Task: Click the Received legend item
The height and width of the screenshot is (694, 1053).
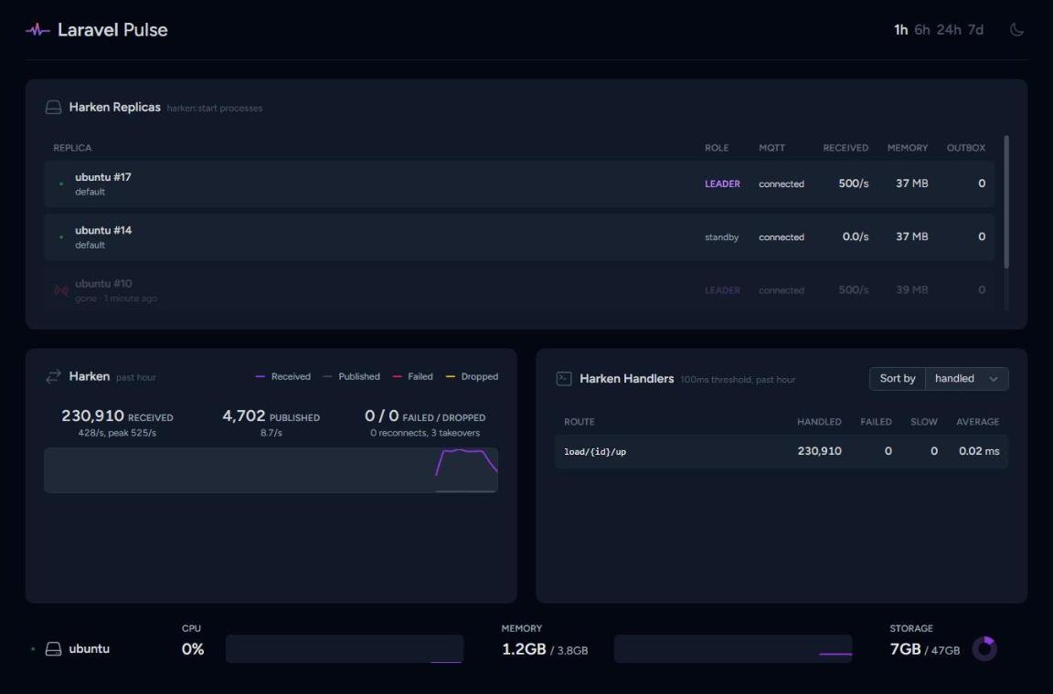Action: point(283,376)
